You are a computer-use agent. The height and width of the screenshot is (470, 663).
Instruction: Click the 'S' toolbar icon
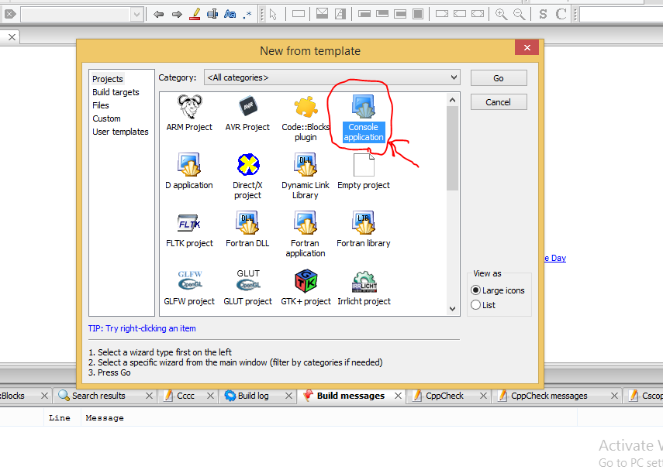click(543, 15)
